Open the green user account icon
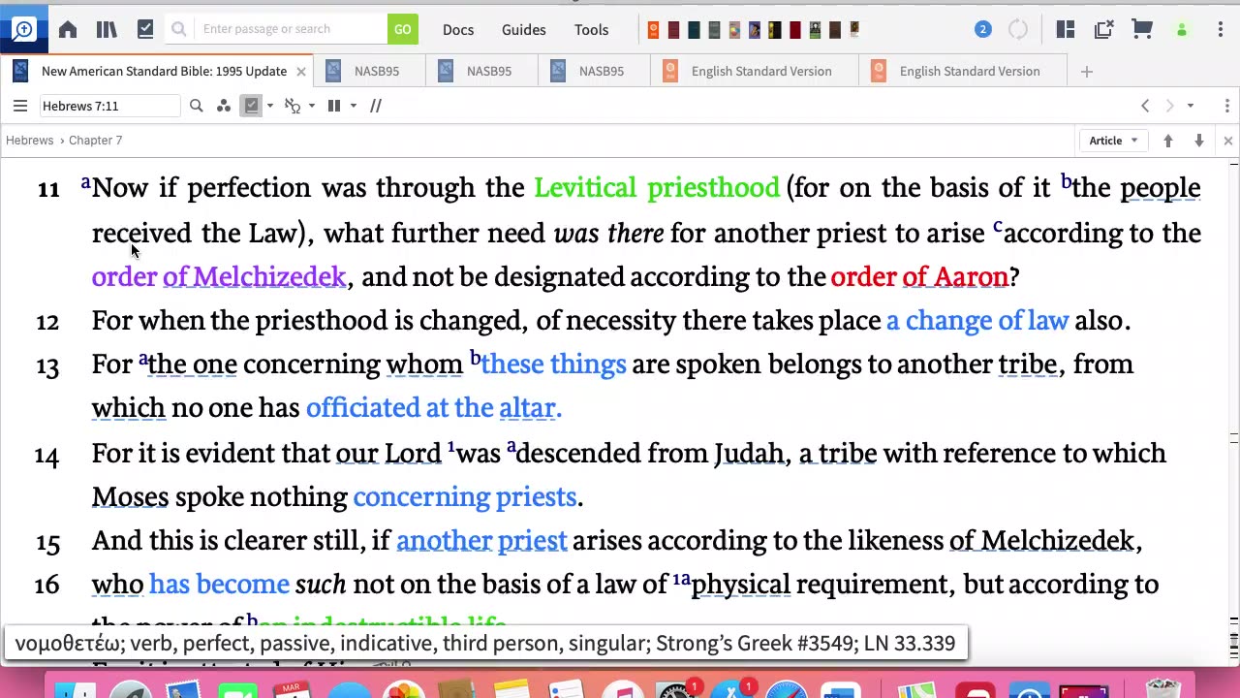The image size is (1240, 698). click(1181, 29)
